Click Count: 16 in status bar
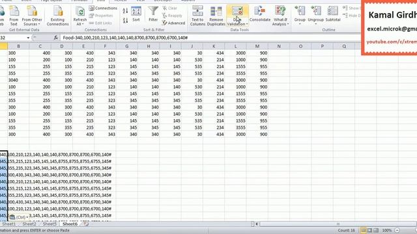 [x=346, y=230]
